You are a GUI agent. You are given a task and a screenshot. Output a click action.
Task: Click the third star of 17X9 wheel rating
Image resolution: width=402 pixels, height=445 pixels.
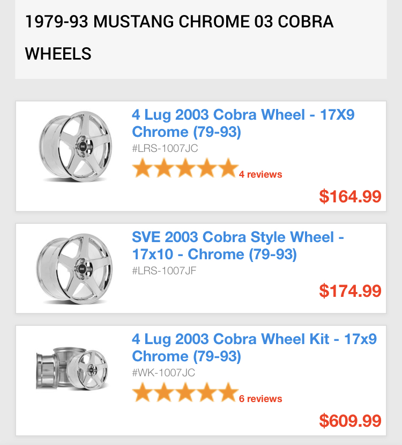(x=185, y=168)
